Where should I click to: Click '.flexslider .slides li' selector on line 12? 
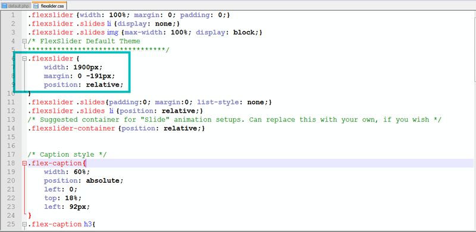tap(71, 111)
